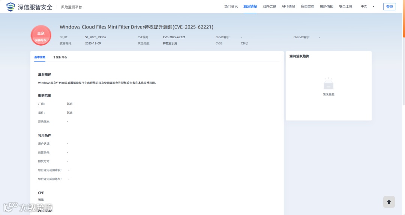The image size is (405, 215).
Task: Open 病毒家族 in the navigation
Action: [307, 6]
